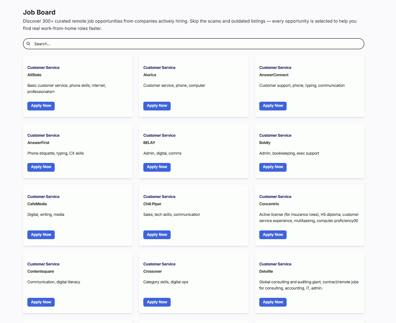Click 'Digital, writing, media' description
The width and height of the screenshot is (396, 323).
(46, 215)
